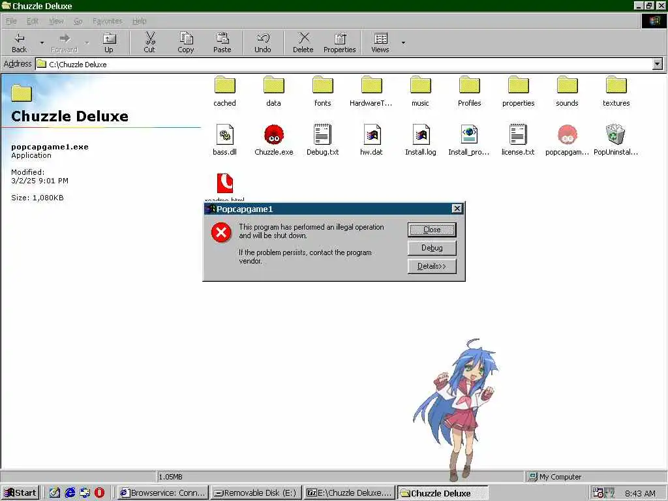The width and height of the screenshot is (668, 501).
Task: Click the Undo toolbar icon
Action: [x=263, y=42]
